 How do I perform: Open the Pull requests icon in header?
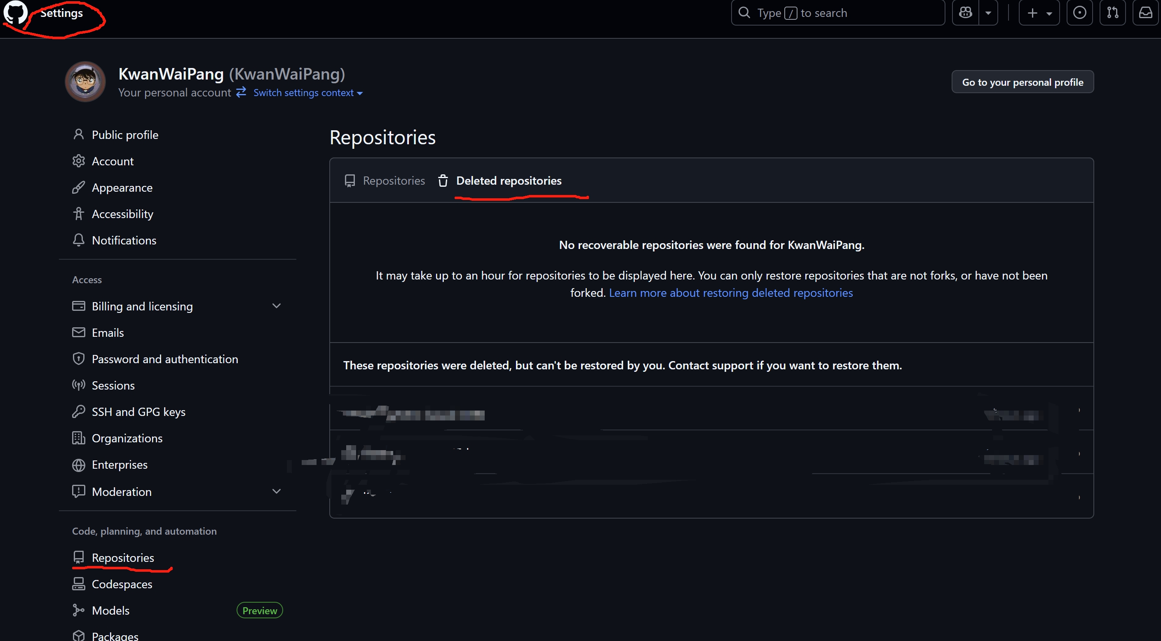tap(1112, 13)
